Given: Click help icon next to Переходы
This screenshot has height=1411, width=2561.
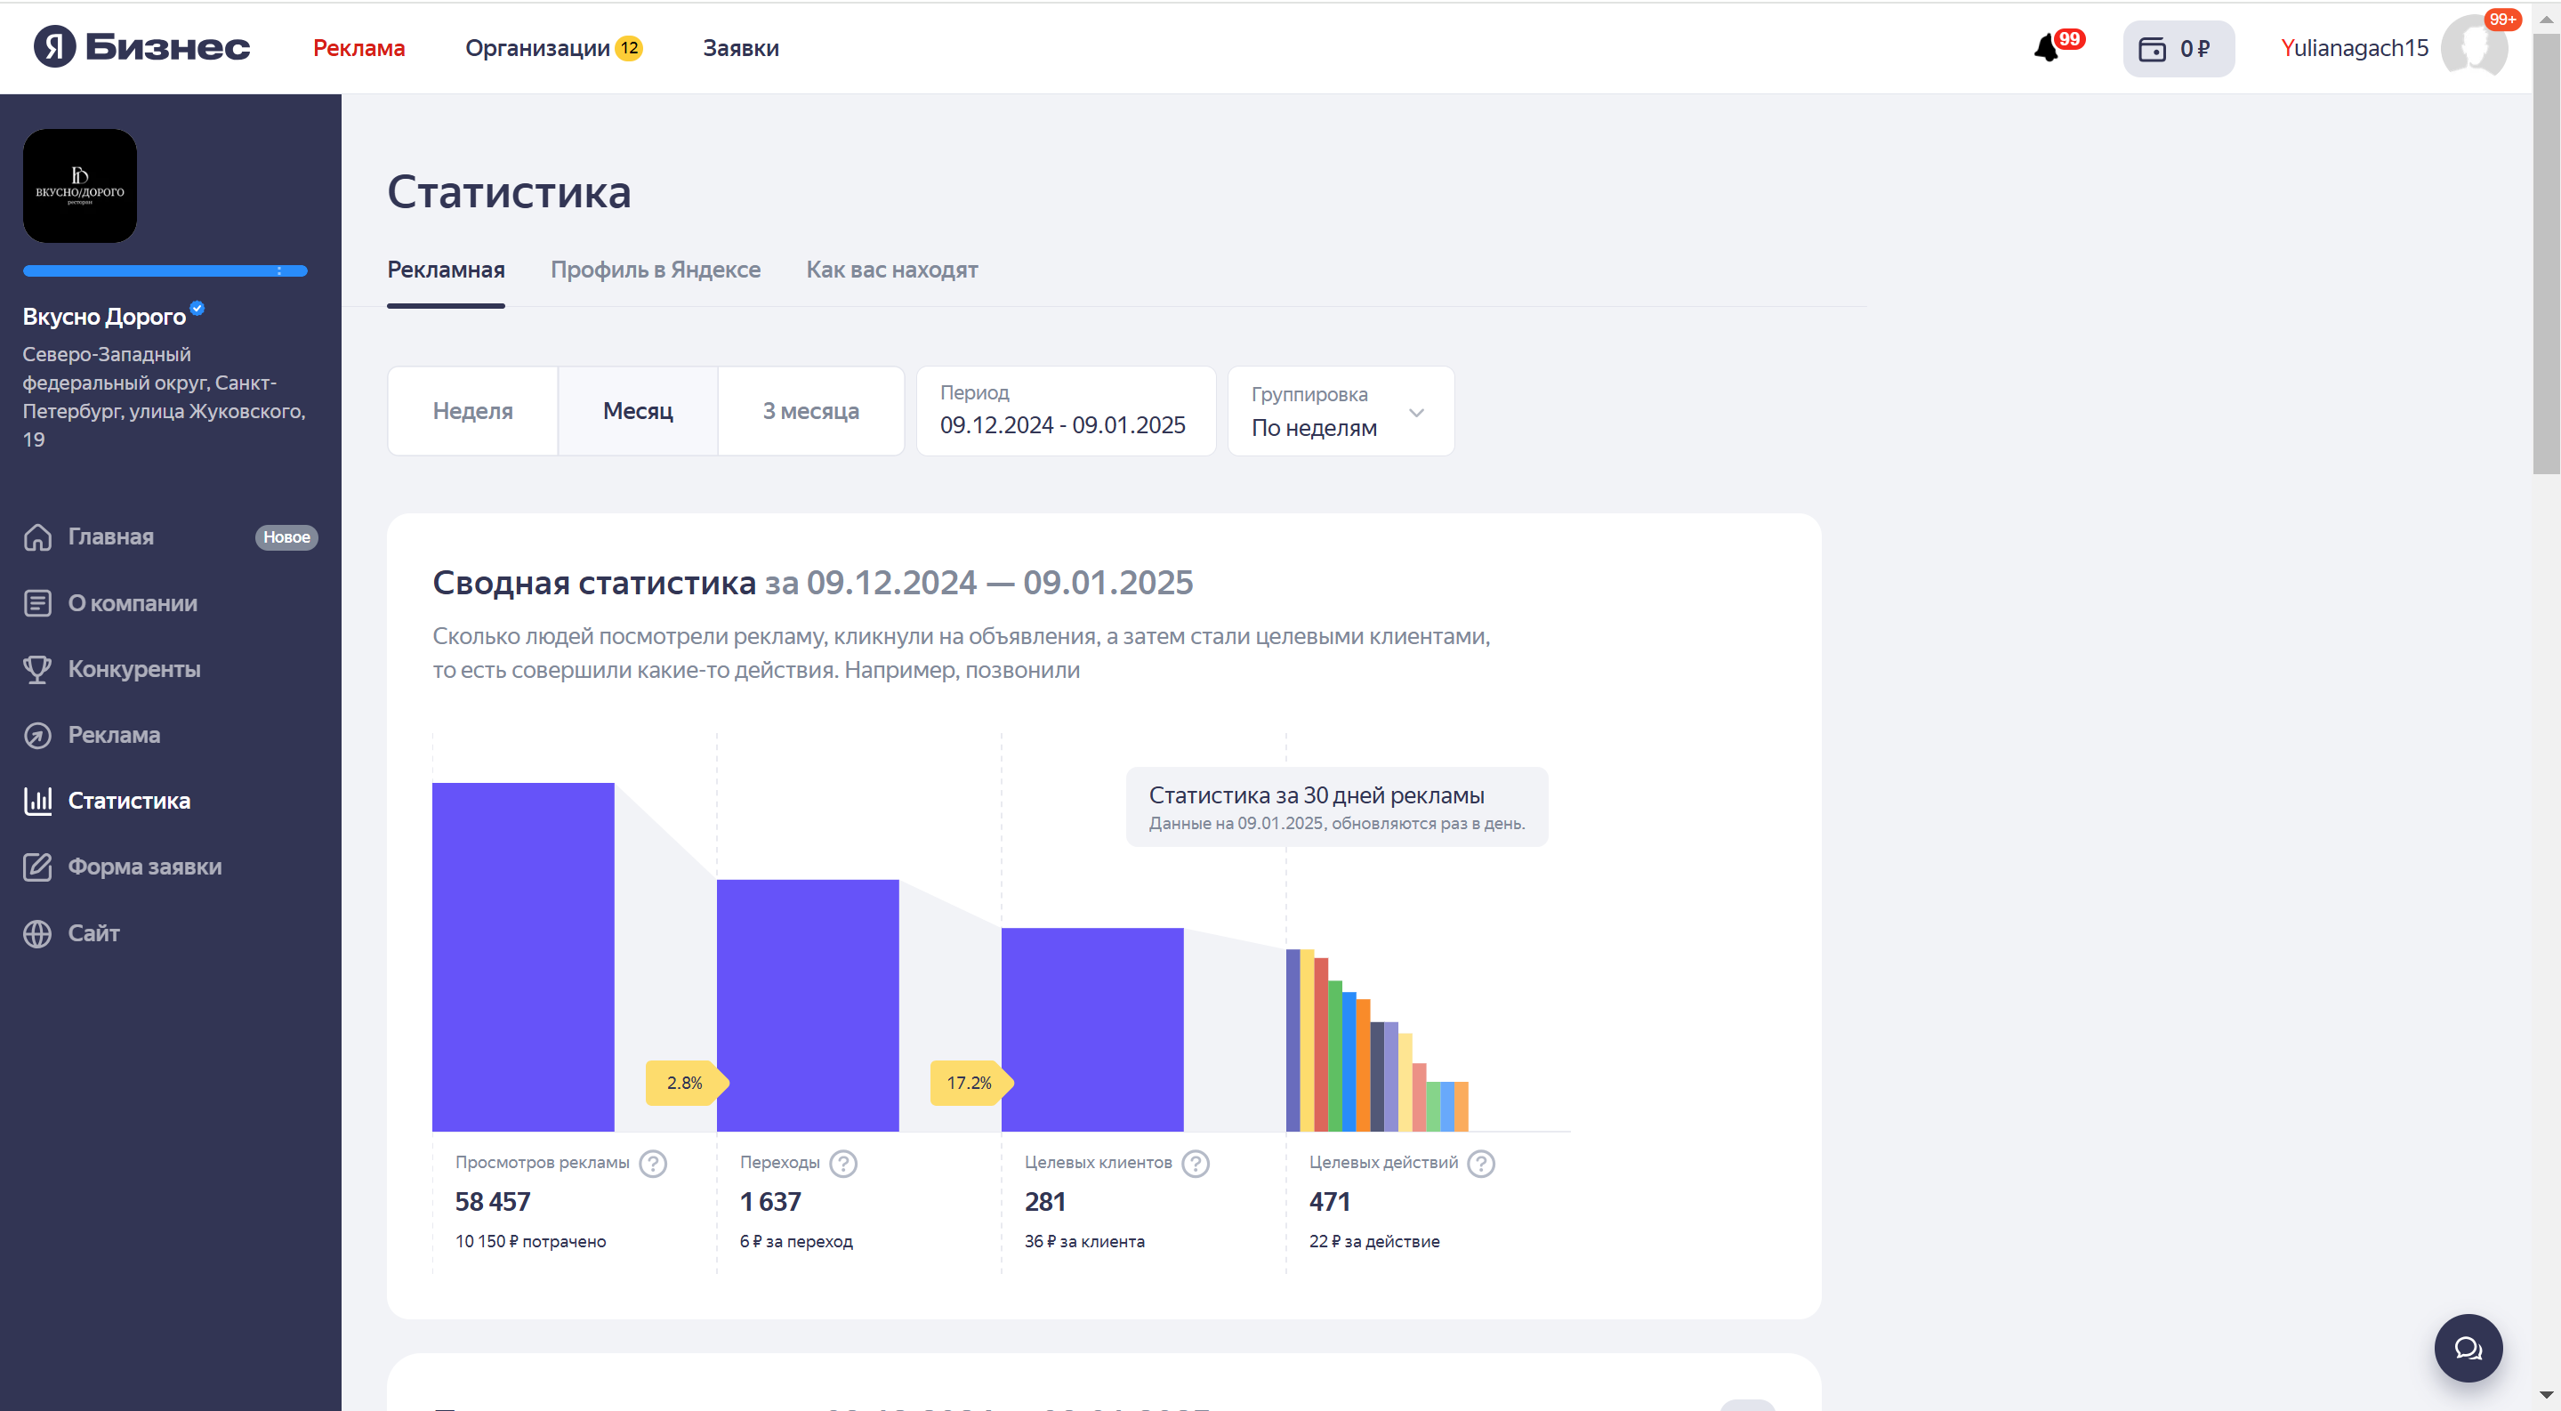Looking at the screenshot, I should (843, 1163).
